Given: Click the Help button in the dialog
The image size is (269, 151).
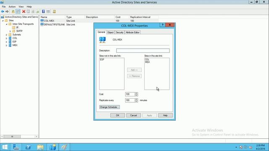Looking at the screenshot, I should [165, 115].
